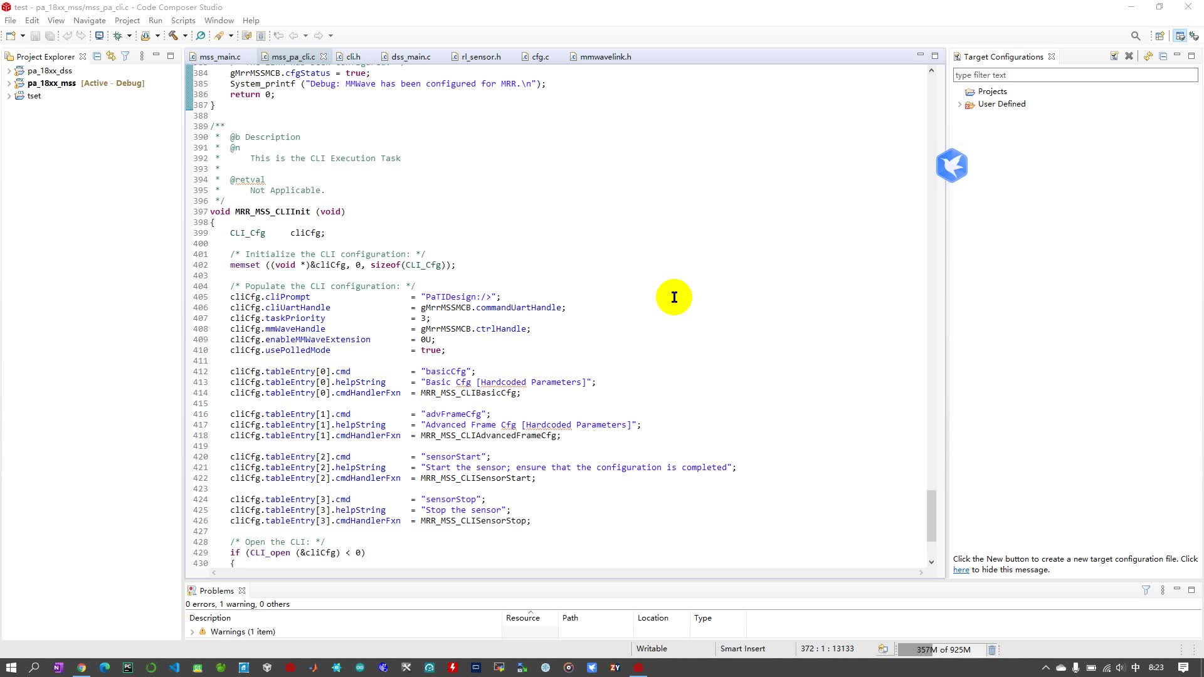Open the Scripts menu

(183, 20)
